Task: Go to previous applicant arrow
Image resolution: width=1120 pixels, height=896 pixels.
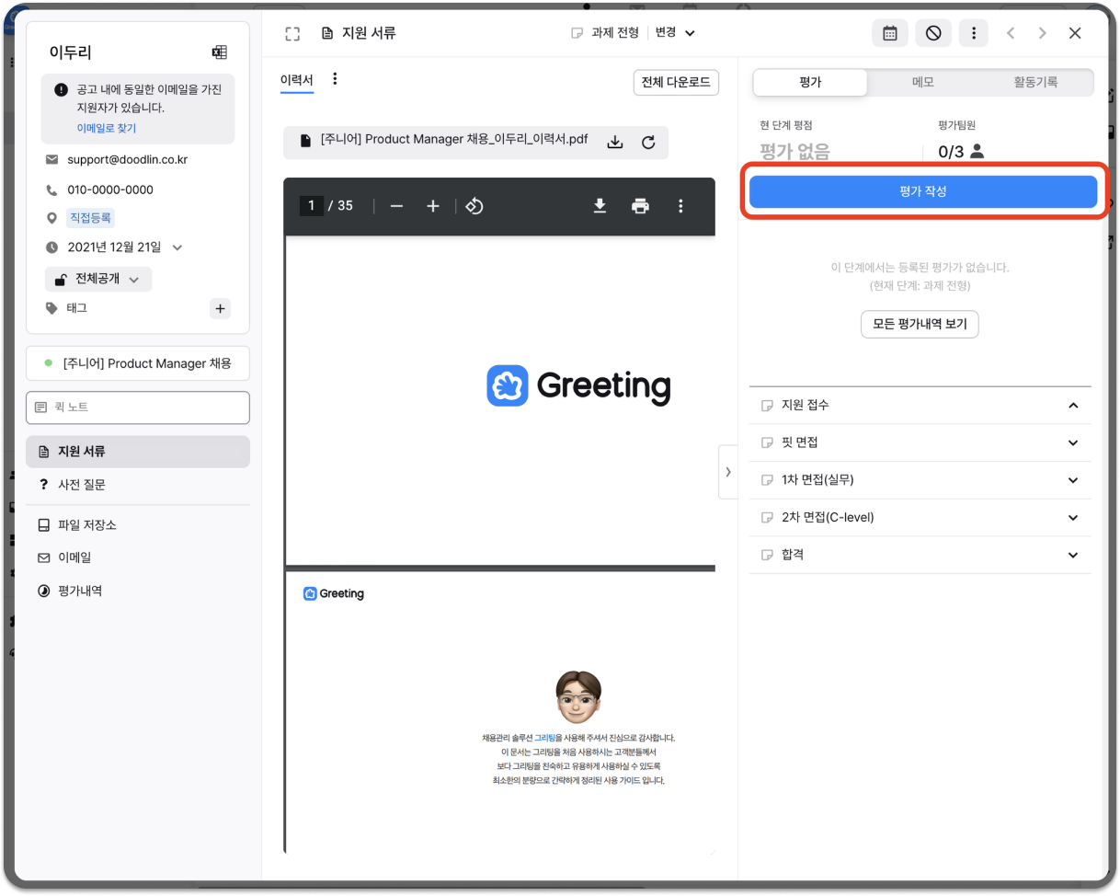Action: click(1011, 33)
